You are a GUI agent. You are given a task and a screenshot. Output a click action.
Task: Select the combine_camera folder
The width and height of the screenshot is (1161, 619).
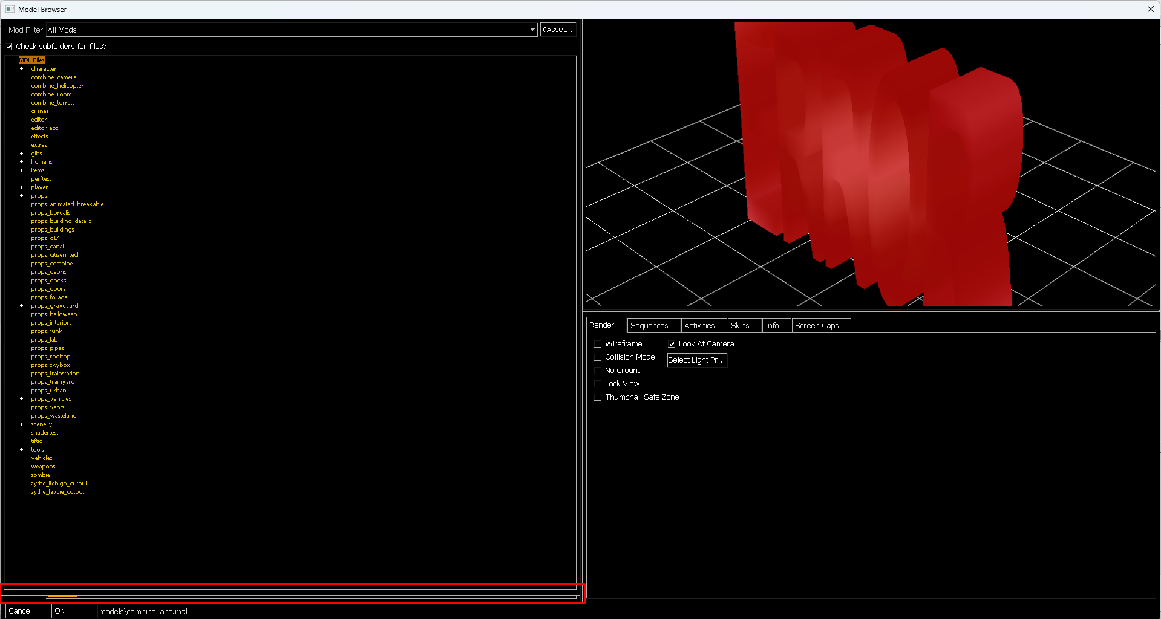coord(54,77)
